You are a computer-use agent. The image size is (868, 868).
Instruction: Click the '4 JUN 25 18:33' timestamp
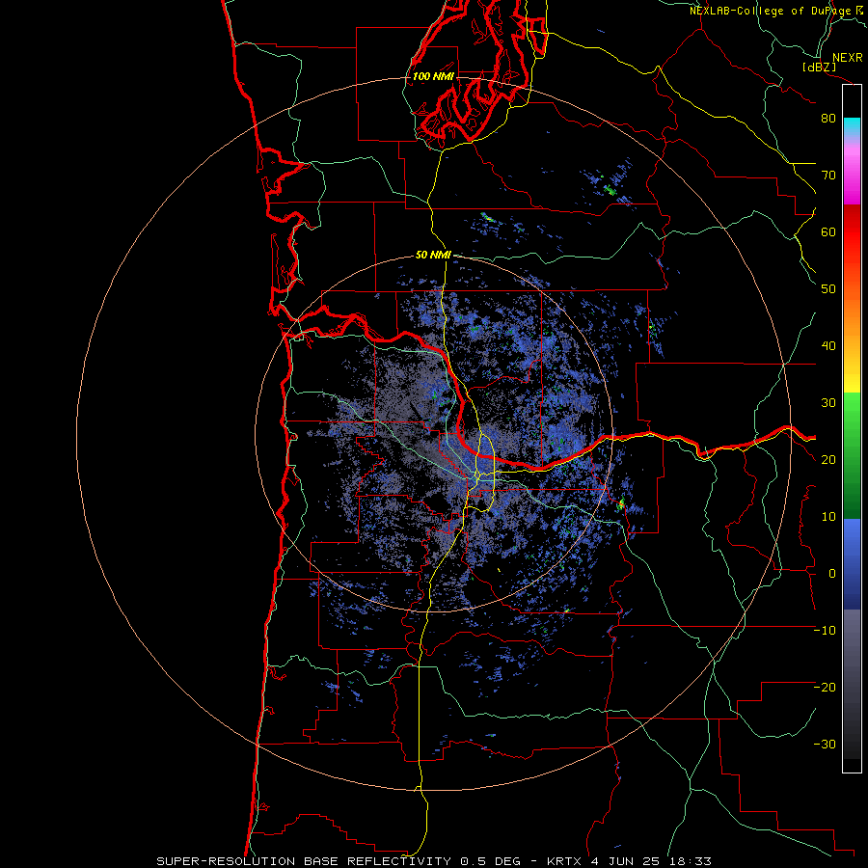(652, 861)
